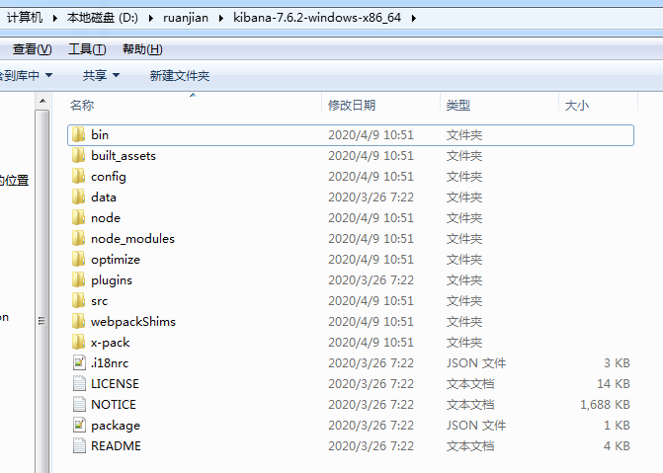Click the navigation pane scrollbar thumb
This screenshot has width=663, height=473.
tap(42, 321)
